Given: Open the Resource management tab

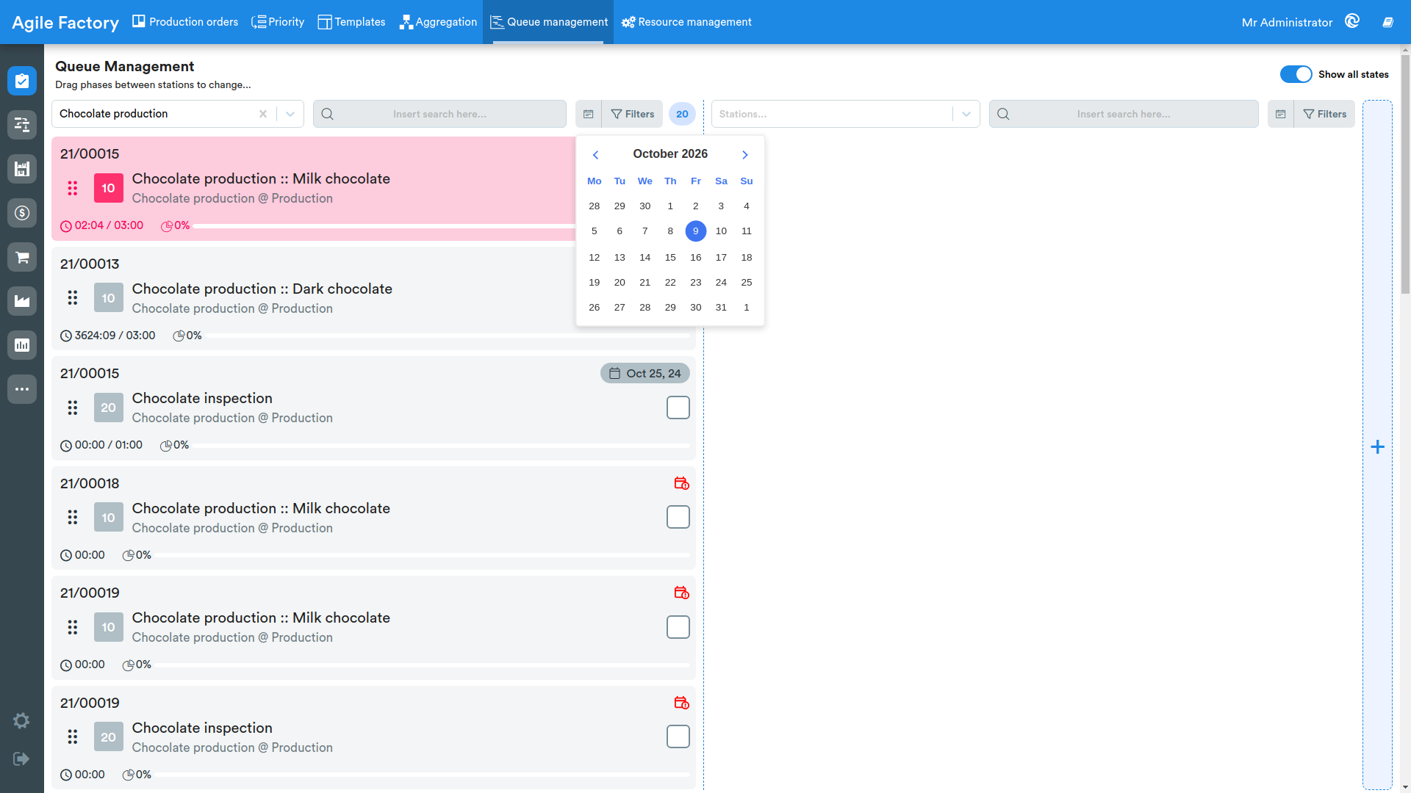Looking at the screenshot, I should coord(686,22).
